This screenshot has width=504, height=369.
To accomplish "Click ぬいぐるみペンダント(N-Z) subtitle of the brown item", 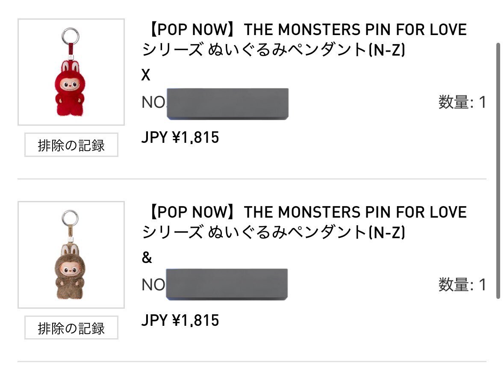I will pos(274,233).
